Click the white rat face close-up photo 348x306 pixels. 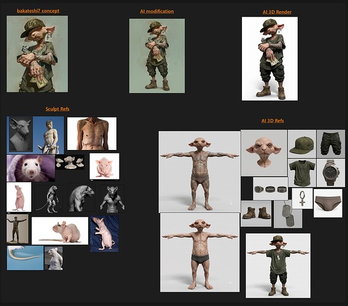click(x=31, y=168)
